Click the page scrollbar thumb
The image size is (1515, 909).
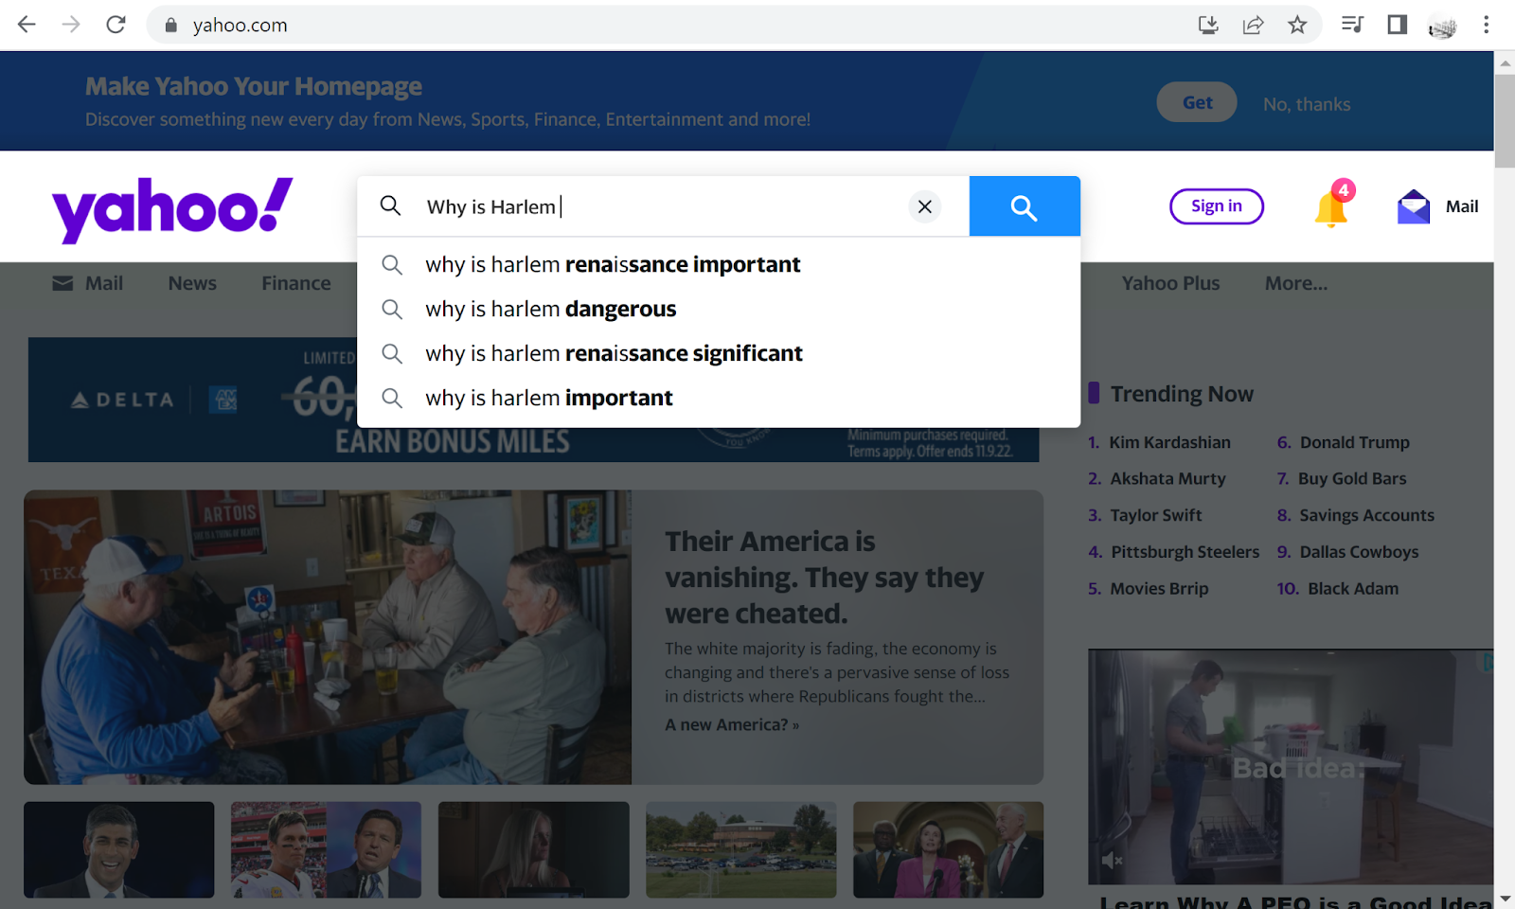1505,120
